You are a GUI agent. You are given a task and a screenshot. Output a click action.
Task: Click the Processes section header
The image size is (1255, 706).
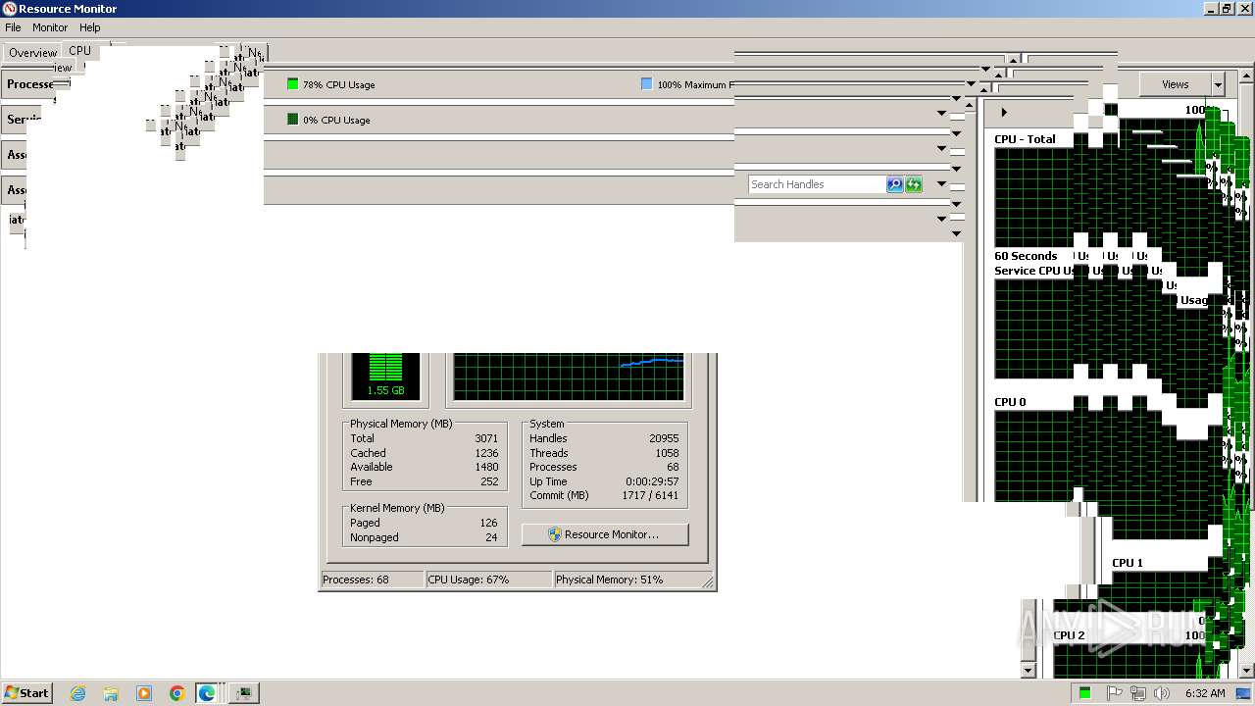pos(29,84)
